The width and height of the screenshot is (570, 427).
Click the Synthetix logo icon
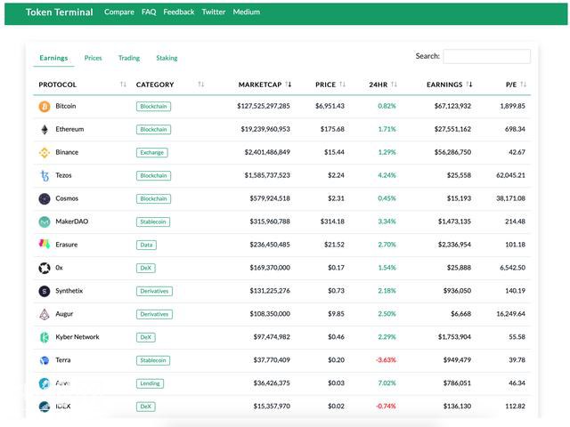45,291
